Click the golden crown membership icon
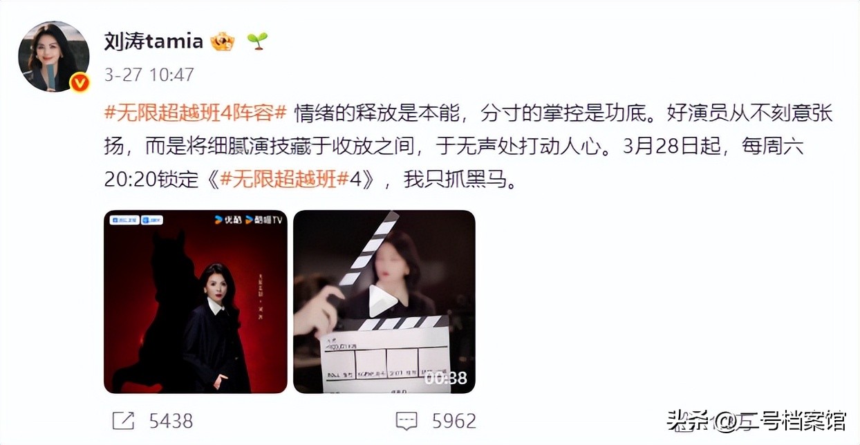 (x=223, y=41)
